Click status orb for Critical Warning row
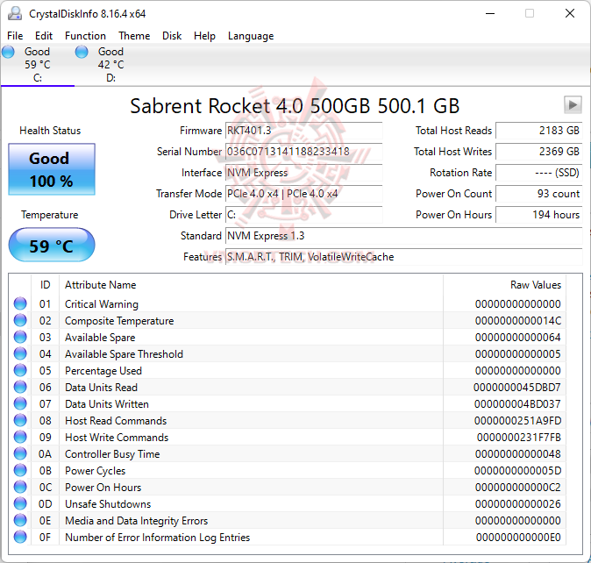This screenshot has height=563, width=591. (x=20, y=304)
